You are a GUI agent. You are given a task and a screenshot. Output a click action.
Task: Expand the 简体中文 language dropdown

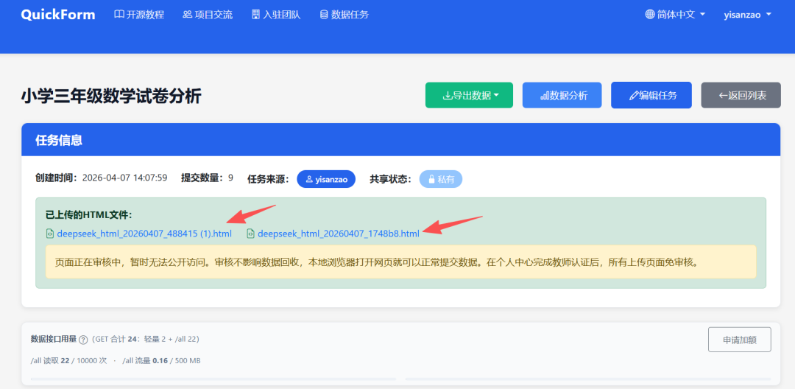(x=675, y=15)
